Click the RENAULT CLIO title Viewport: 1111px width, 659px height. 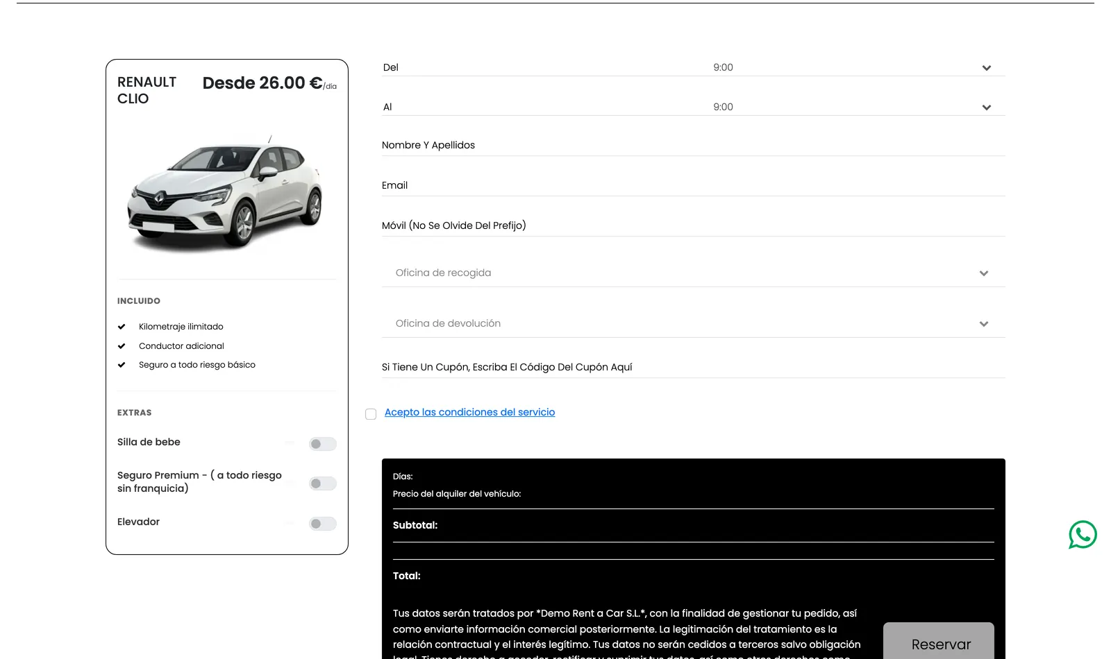(x=147, y=90)
